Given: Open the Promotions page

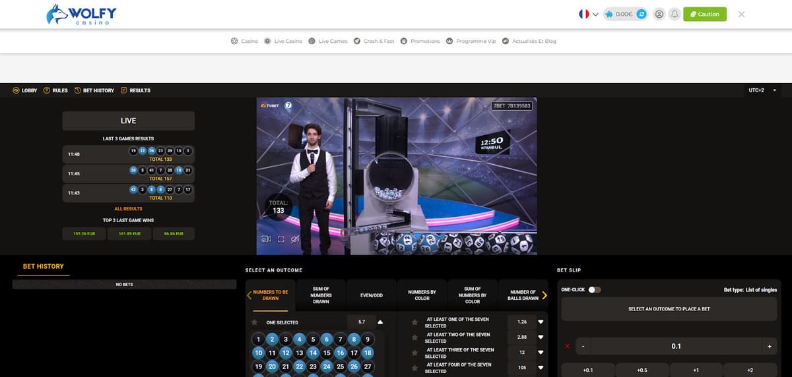Looking at the screenshot, I should pyautogui.click(x=420, y=41).
